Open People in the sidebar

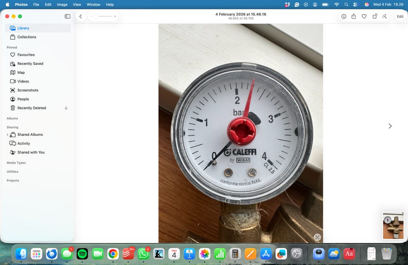(38, 99)
